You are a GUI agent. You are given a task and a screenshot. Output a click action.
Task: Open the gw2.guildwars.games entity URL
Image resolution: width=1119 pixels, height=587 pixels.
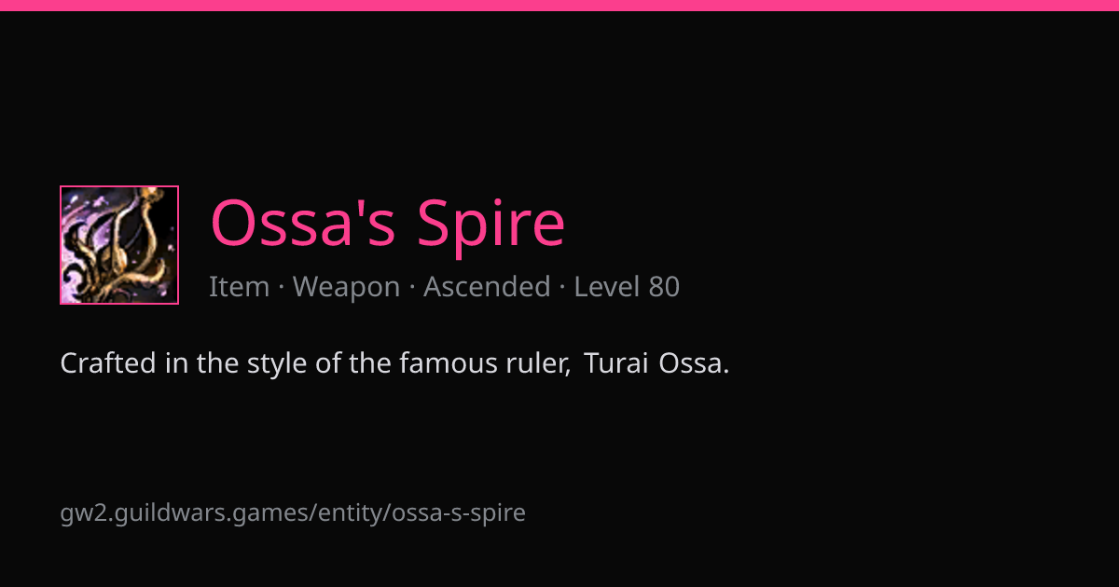click(x=293, y=513)
